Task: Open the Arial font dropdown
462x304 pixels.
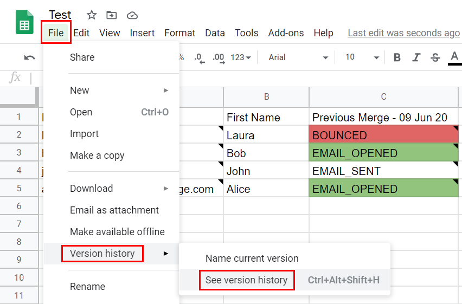Action: [298, 57]
